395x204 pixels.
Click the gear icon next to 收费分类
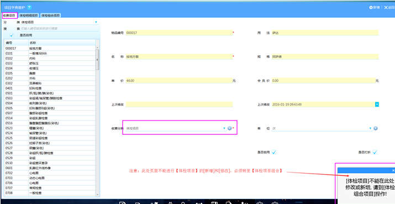click(x=229, y=128)
